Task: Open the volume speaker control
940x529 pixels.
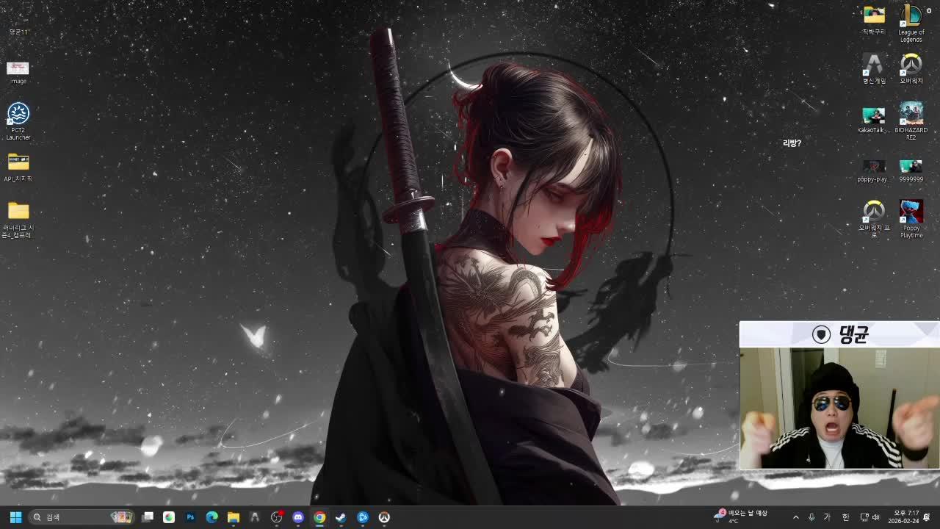Action: (876, 517)
